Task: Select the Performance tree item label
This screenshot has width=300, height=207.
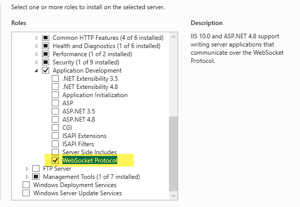Action: click(92, 54)
